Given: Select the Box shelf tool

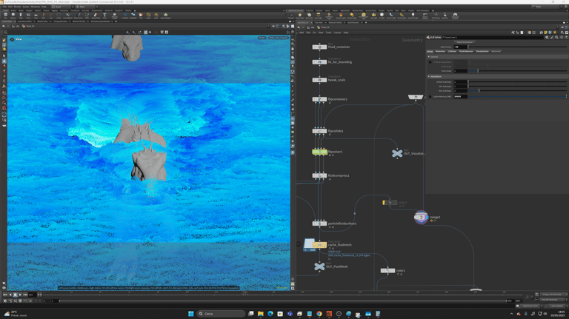Looking at the screenshot, I should pyautogui.click(x=5, y=16).
